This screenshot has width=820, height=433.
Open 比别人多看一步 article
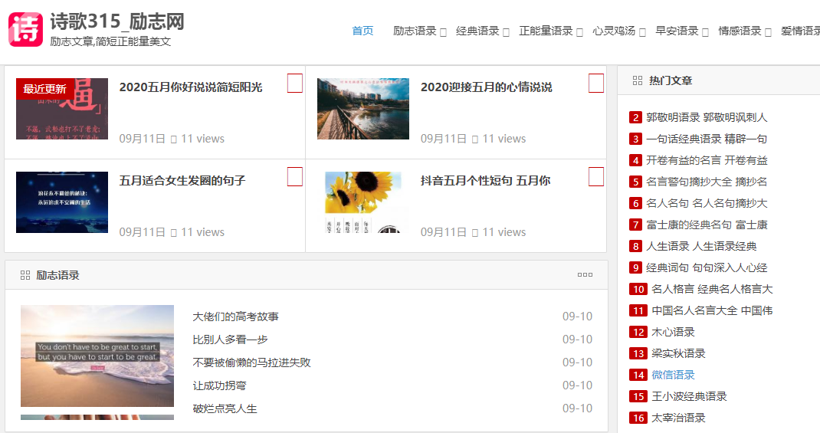(230, 340)
